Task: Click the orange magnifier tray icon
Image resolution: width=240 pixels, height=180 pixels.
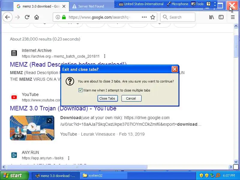Action: [218, 175]
